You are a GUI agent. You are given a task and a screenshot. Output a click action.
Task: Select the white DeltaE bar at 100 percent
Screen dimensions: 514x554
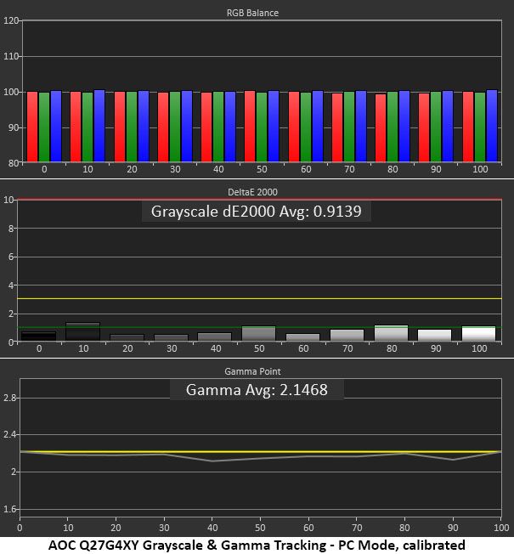coord(478,334)
